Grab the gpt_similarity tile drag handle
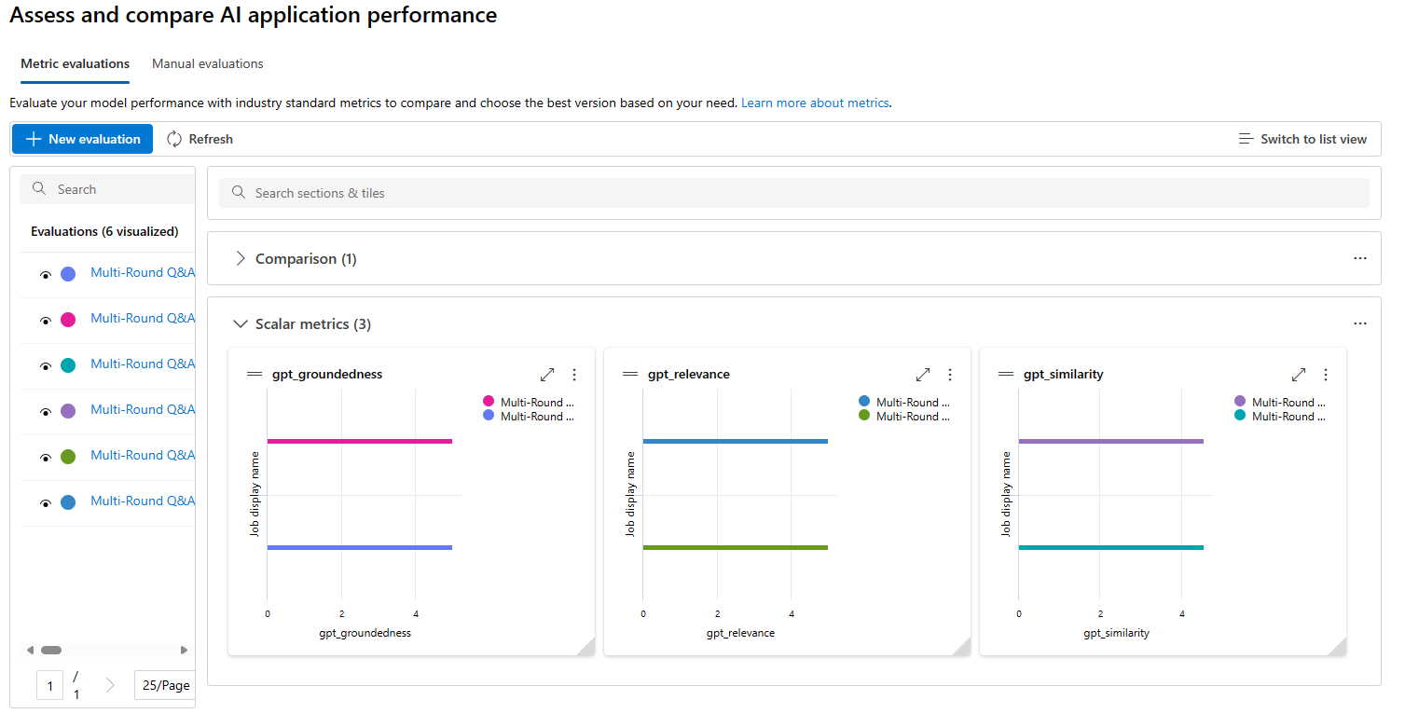 1006,374
